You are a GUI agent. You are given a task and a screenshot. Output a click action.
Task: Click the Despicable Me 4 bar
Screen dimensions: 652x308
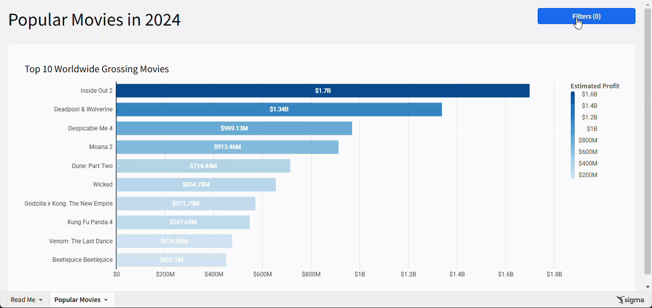click(234, 128)
